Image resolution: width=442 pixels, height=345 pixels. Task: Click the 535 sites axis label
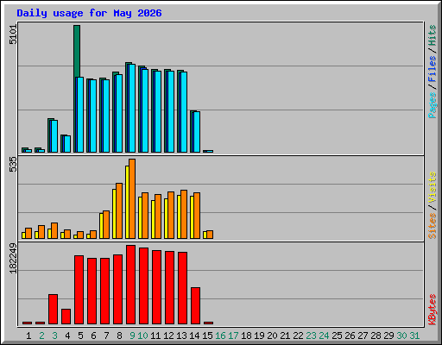coord(13,164)
